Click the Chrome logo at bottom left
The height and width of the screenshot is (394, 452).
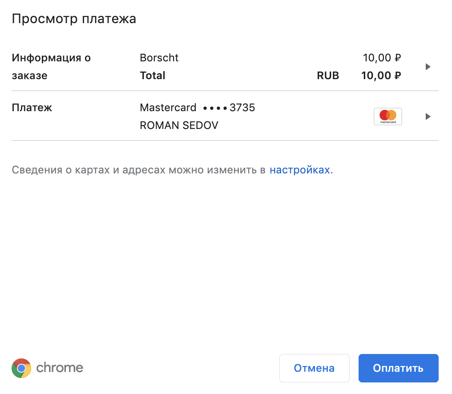(x=21, y=368)
